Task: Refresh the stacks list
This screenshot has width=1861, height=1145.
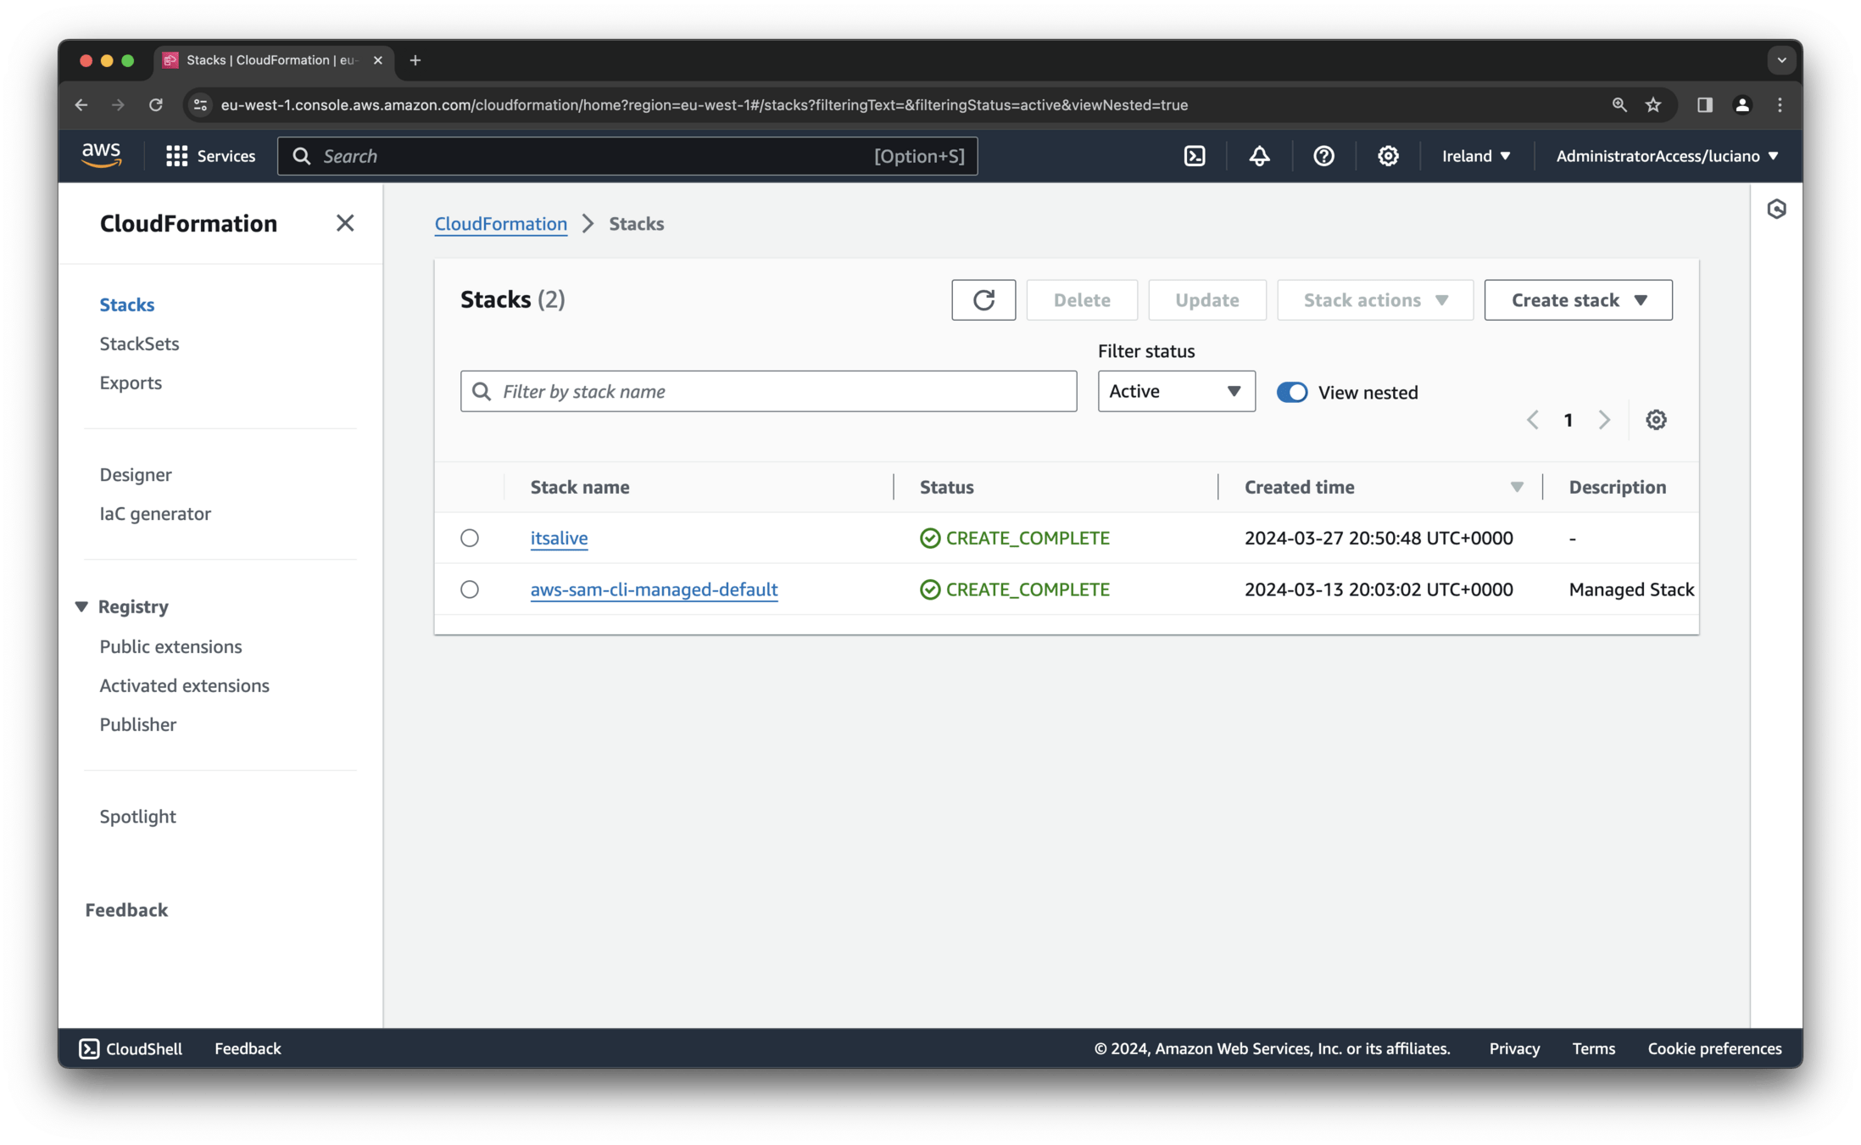Action: point(983,300)
